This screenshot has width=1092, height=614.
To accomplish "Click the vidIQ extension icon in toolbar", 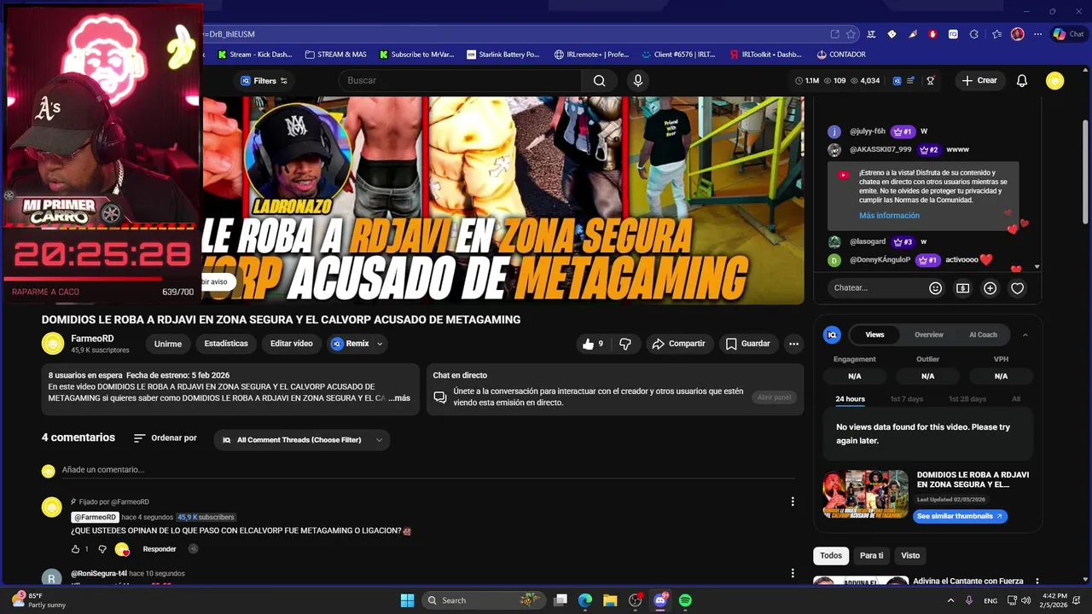I will (953, 34).
